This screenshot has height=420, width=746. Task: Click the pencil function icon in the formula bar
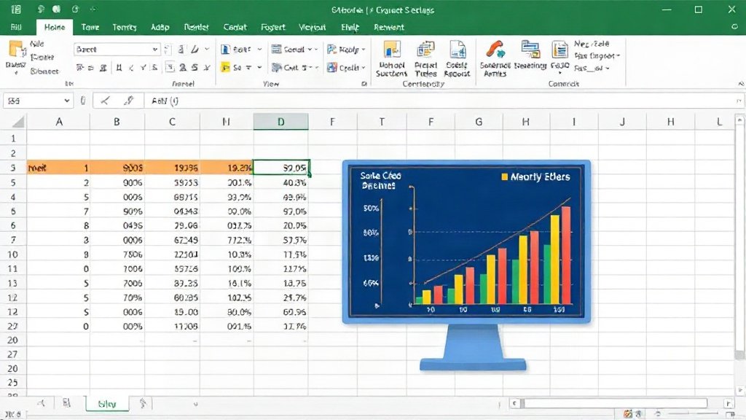[x=128, y=101]
